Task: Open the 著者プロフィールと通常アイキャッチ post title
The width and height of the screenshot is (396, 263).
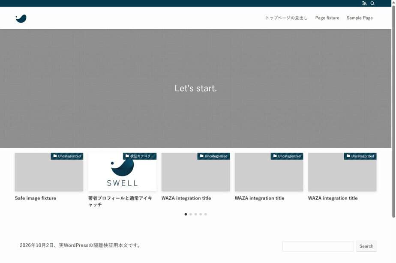Action: click(x=120, y=201)
